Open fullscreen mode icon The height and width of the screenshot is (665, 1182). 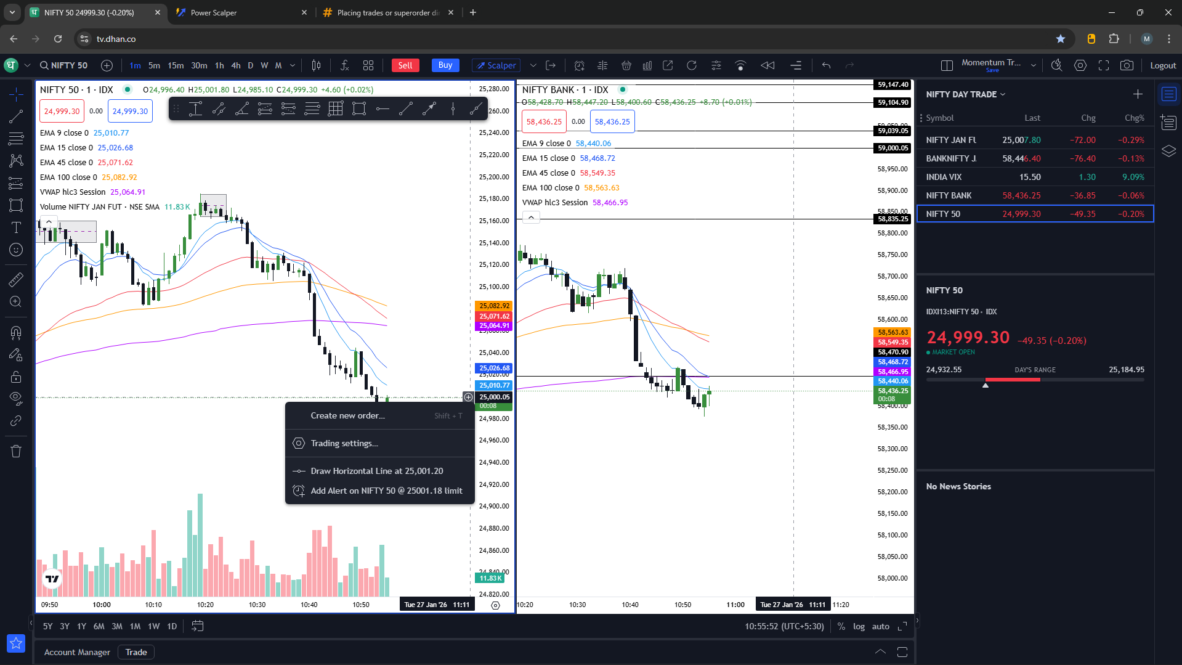[1104, 65]
